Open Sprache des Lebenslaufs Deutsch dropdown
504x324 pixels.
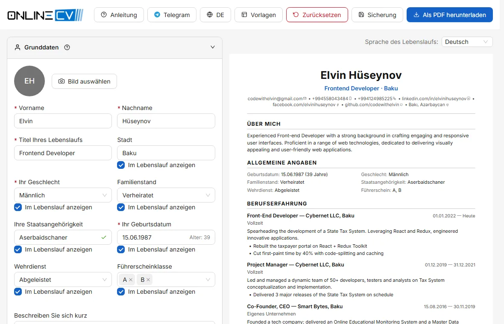click(467, 42)
